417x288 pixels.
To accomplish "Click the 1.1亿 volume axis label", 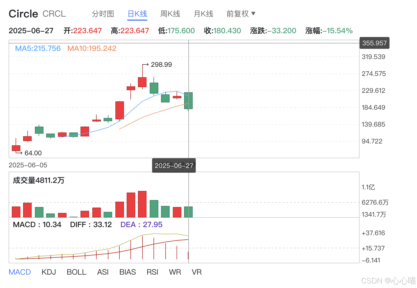I will [368, 187].
